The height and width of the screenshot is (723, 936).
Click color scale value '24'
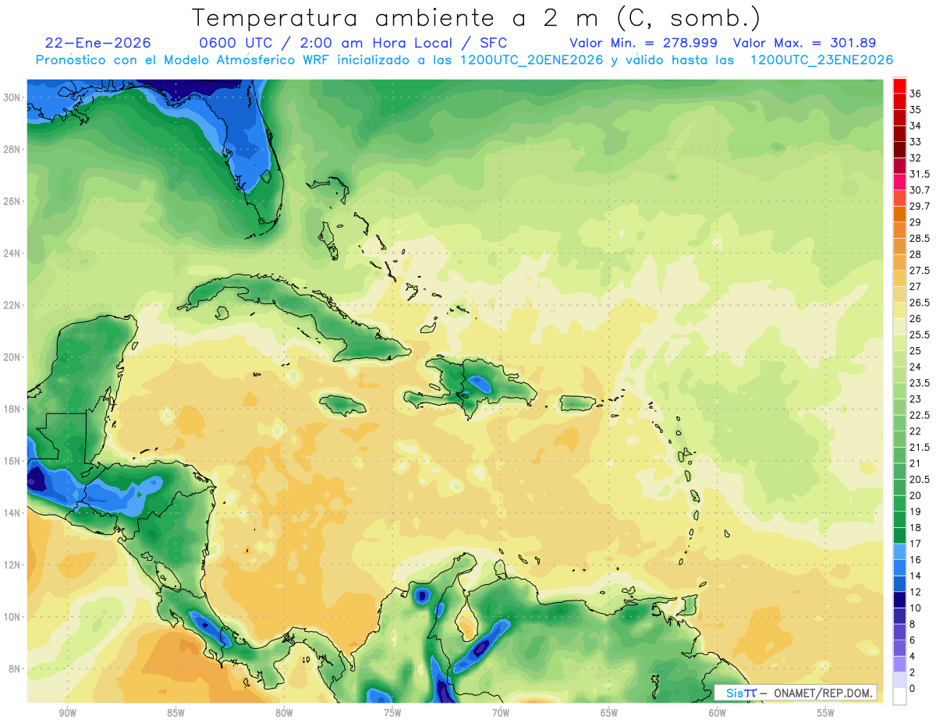click(916, 367)
